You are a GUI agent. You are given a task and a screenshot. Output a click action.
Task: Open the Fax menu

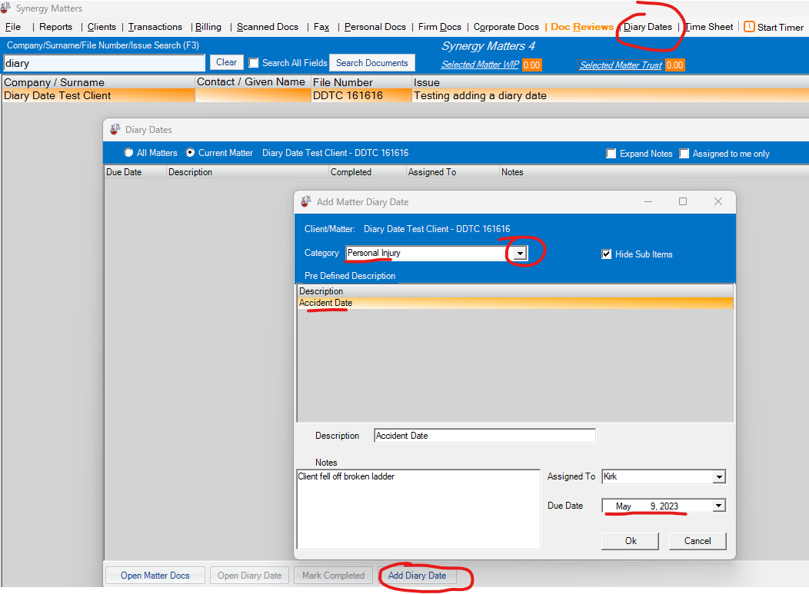click(321, 27)
